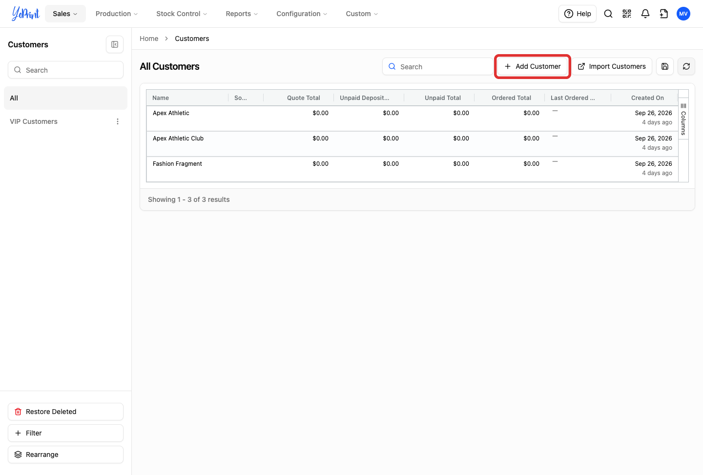Click the Help button
This screenshot has height=475, width=703.
click(578, 14)
